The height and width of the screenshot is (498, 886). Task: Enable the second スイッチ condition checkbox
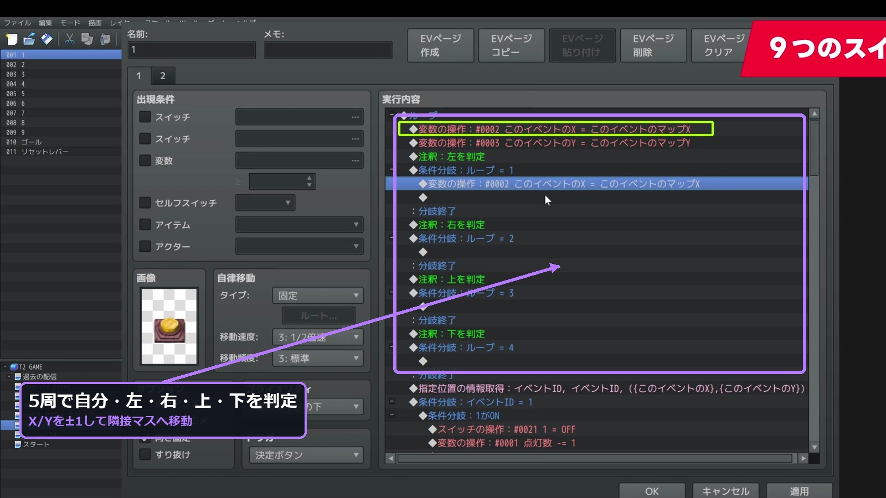coord(145,138)
